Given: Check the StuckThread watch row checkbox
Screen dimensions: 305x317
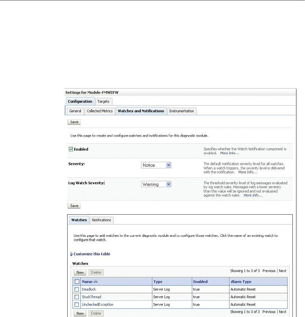Looking at the screenshot, I should (77, 297).
